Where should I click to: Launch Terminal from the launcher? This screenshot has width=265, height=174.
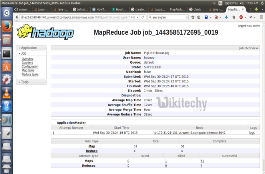point(6,53)
